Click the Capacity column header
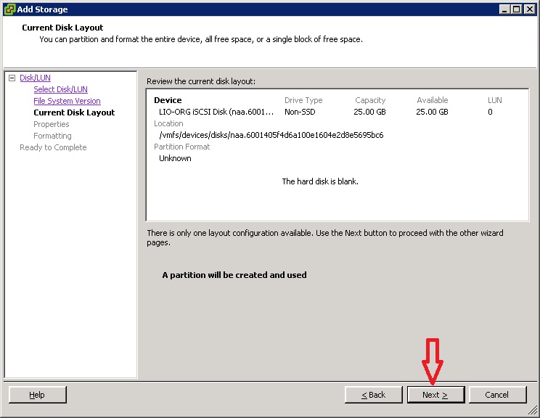This screenshot has height=418, width=540. pyautogui.click(x=370, y=100)
